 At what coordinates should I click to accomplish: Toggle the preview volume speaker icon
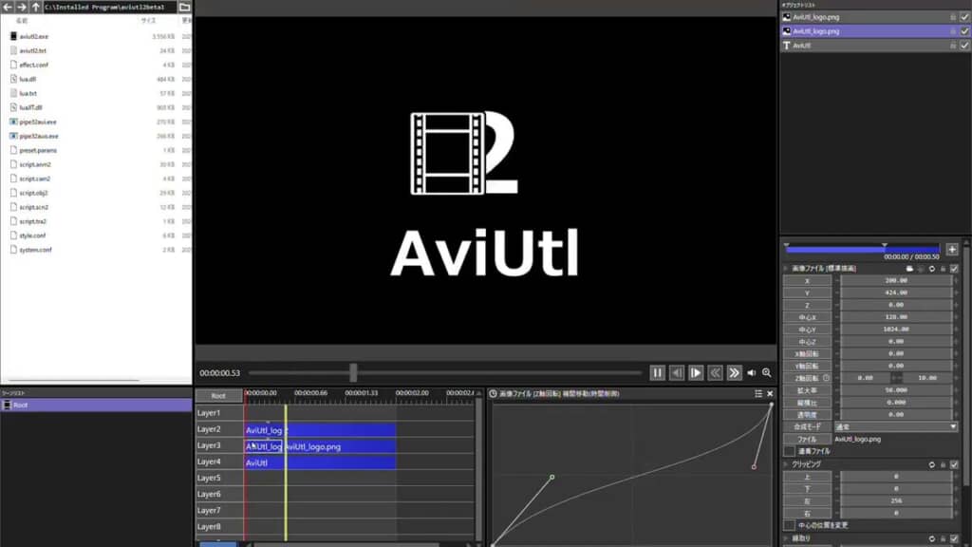pyautogui.click(x=752, y=372)
